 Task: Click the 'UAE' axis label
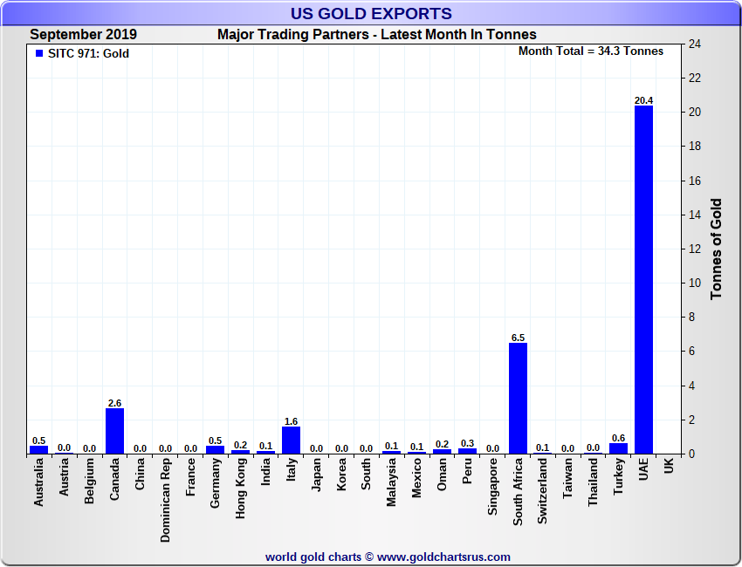click(643, 469)
